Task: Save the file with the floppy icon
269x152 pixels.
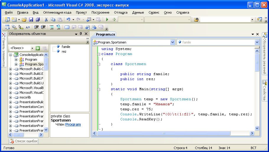Action: 31,20
